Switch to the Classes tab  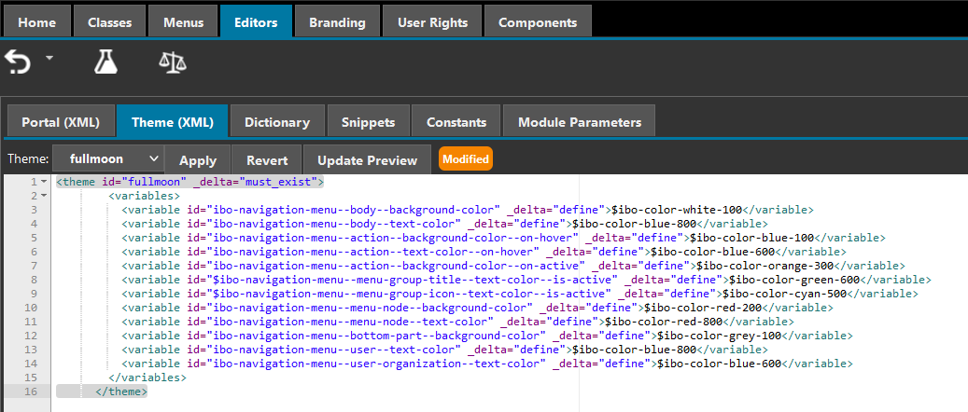click(x=103, y=21)
